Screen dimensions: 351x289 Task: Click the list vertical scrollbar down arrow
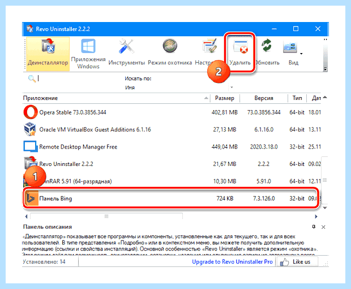325,208
